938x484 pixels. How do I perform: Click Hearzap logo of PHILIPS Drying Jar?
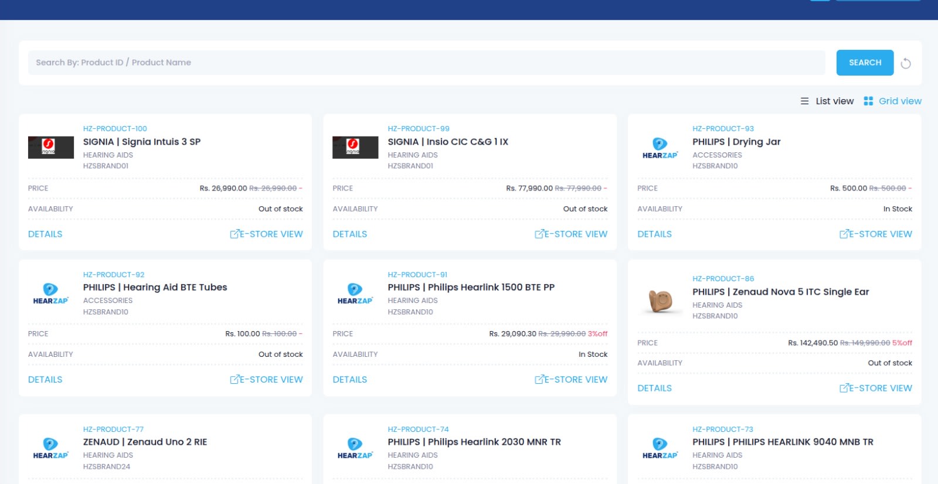coord(660,148)
